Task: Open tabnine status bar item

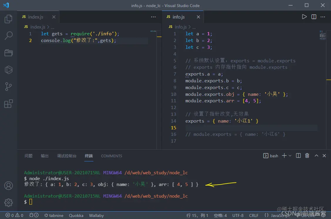Action: click(54, 215)
